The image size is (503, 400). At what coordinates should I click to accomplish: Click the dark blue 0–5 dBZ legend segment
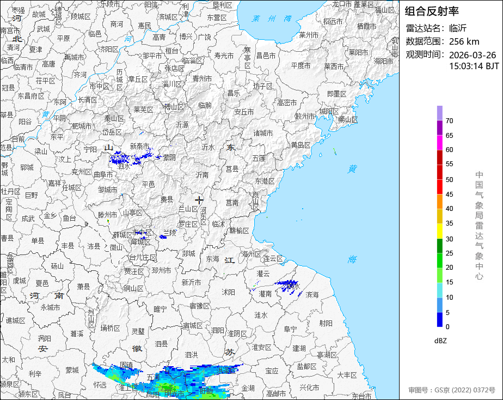(x=439, y=320)
